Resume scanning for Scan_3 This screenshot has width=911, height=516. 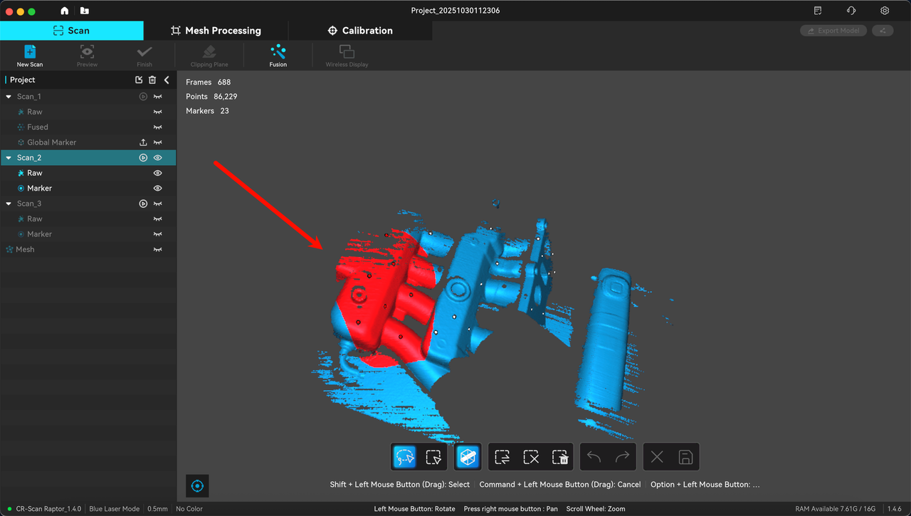click(x=143, y=204)
